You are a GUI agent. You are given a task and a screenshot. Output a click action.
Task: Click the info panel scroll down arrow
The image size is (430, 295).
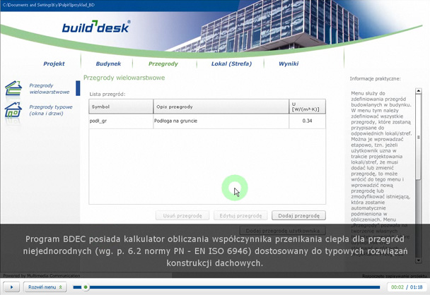click(x=419, y=260)
